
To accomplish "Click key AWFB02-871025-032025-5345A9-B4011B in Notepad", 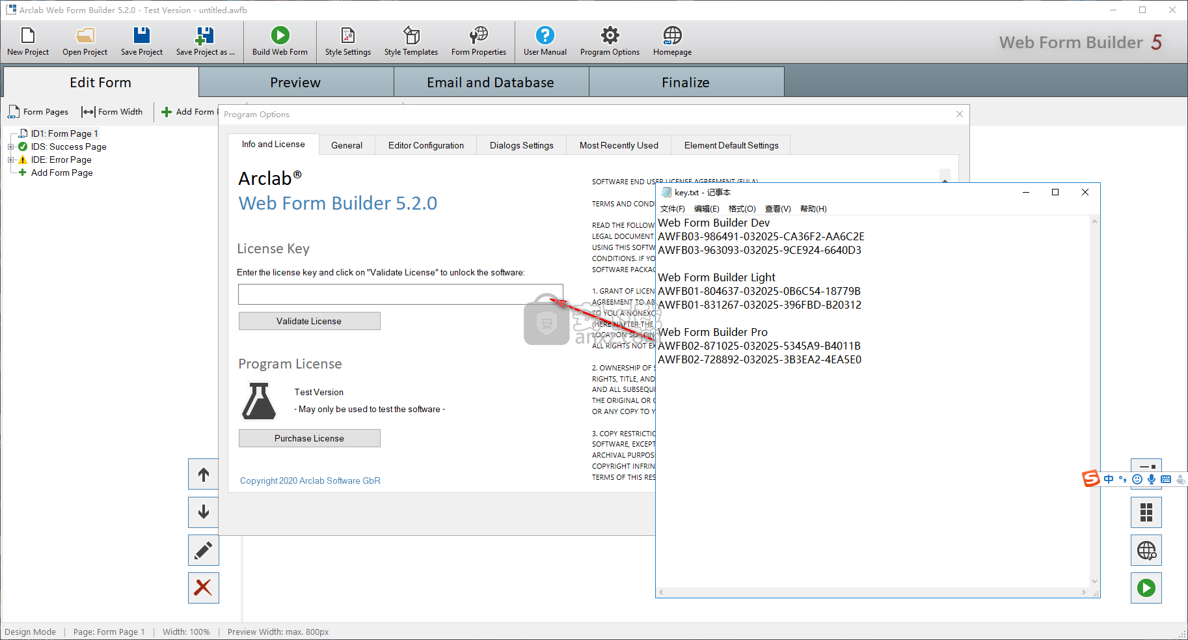I will click(759, 346).
